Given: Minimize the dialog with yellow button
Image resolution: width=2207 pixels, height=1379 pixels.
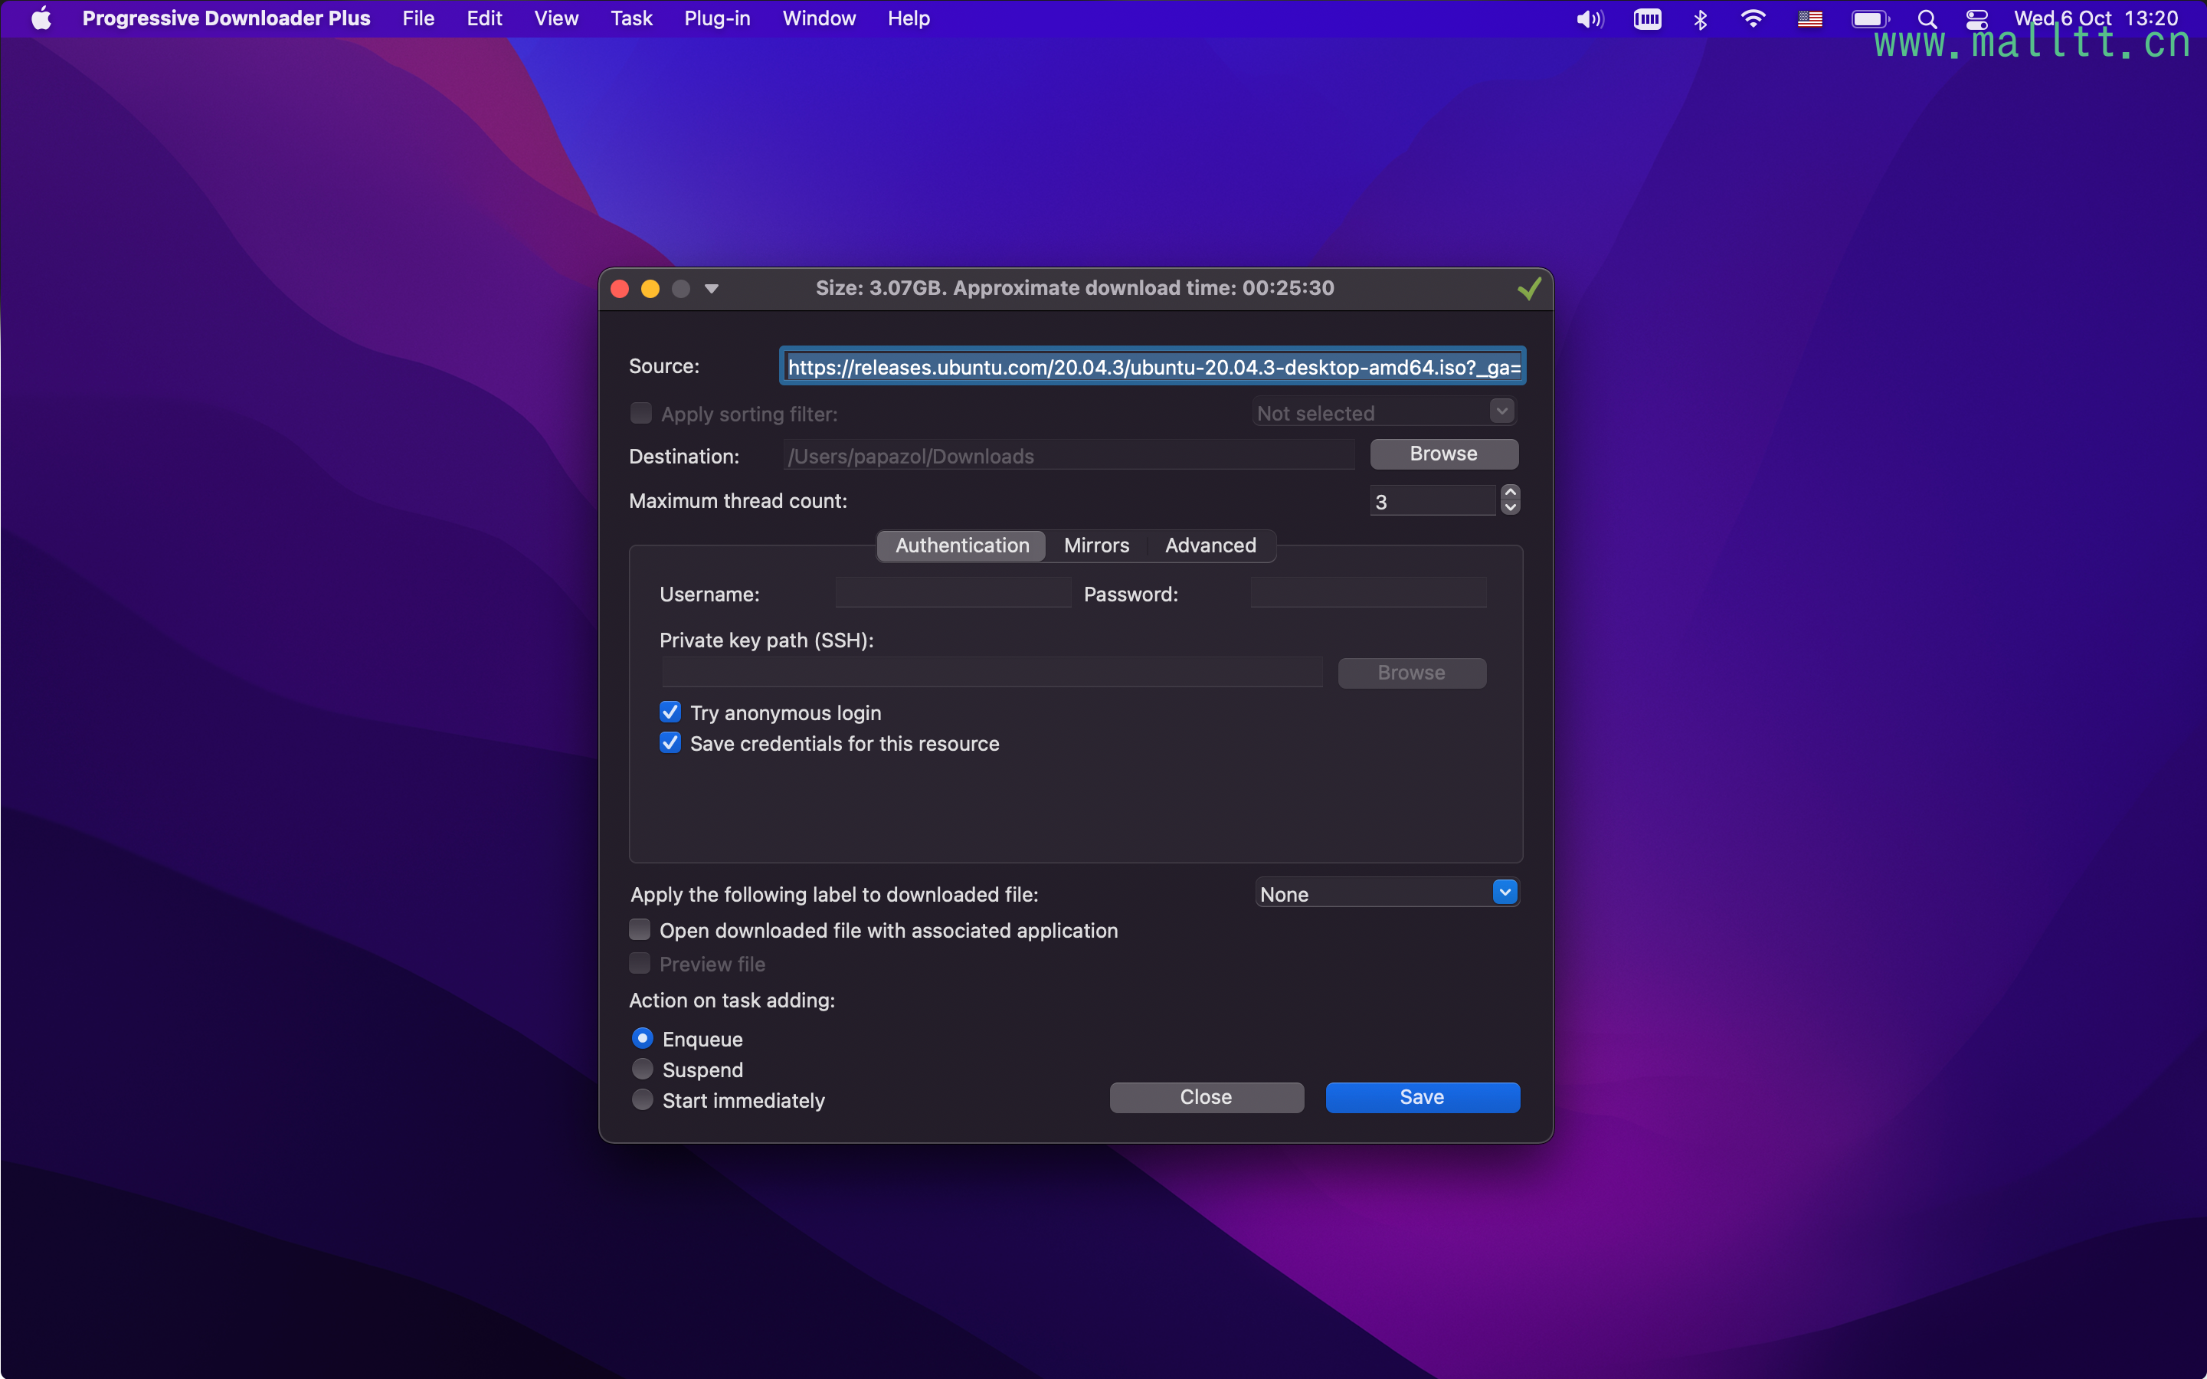Looking at the screenshot, I should [x=650, y=289].
